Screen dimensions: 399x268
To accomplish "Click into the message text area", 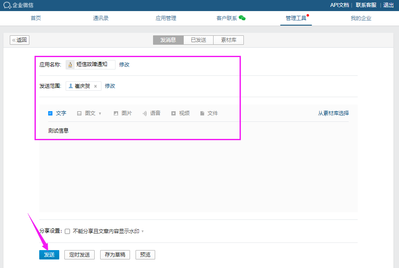I will [x=198, y=167].
